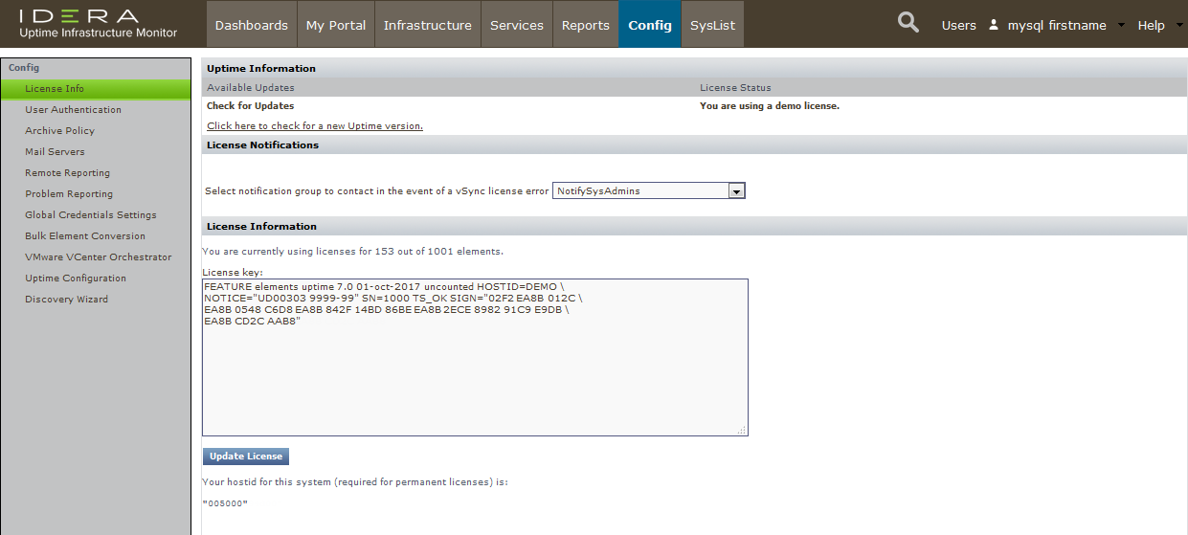The width and height of the screenshot is (1188, 535).
Task: Click the '153 out of 1001 elements' text
Action: (439, 252)
